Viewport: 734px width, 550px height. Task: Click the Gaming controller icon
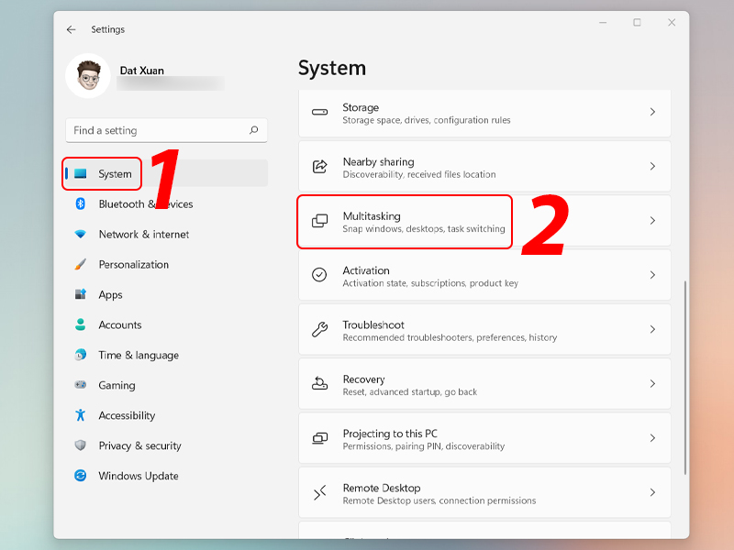pyautogui.click(x=81, y=385)
